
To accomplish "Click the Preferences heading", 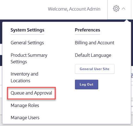I will (x=87, y=30).
